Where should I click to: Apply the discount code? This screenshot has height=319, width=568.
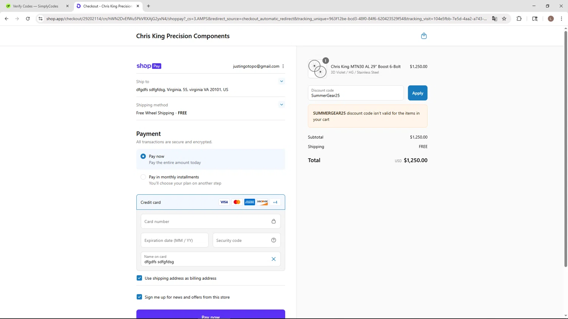pos(418,93)
